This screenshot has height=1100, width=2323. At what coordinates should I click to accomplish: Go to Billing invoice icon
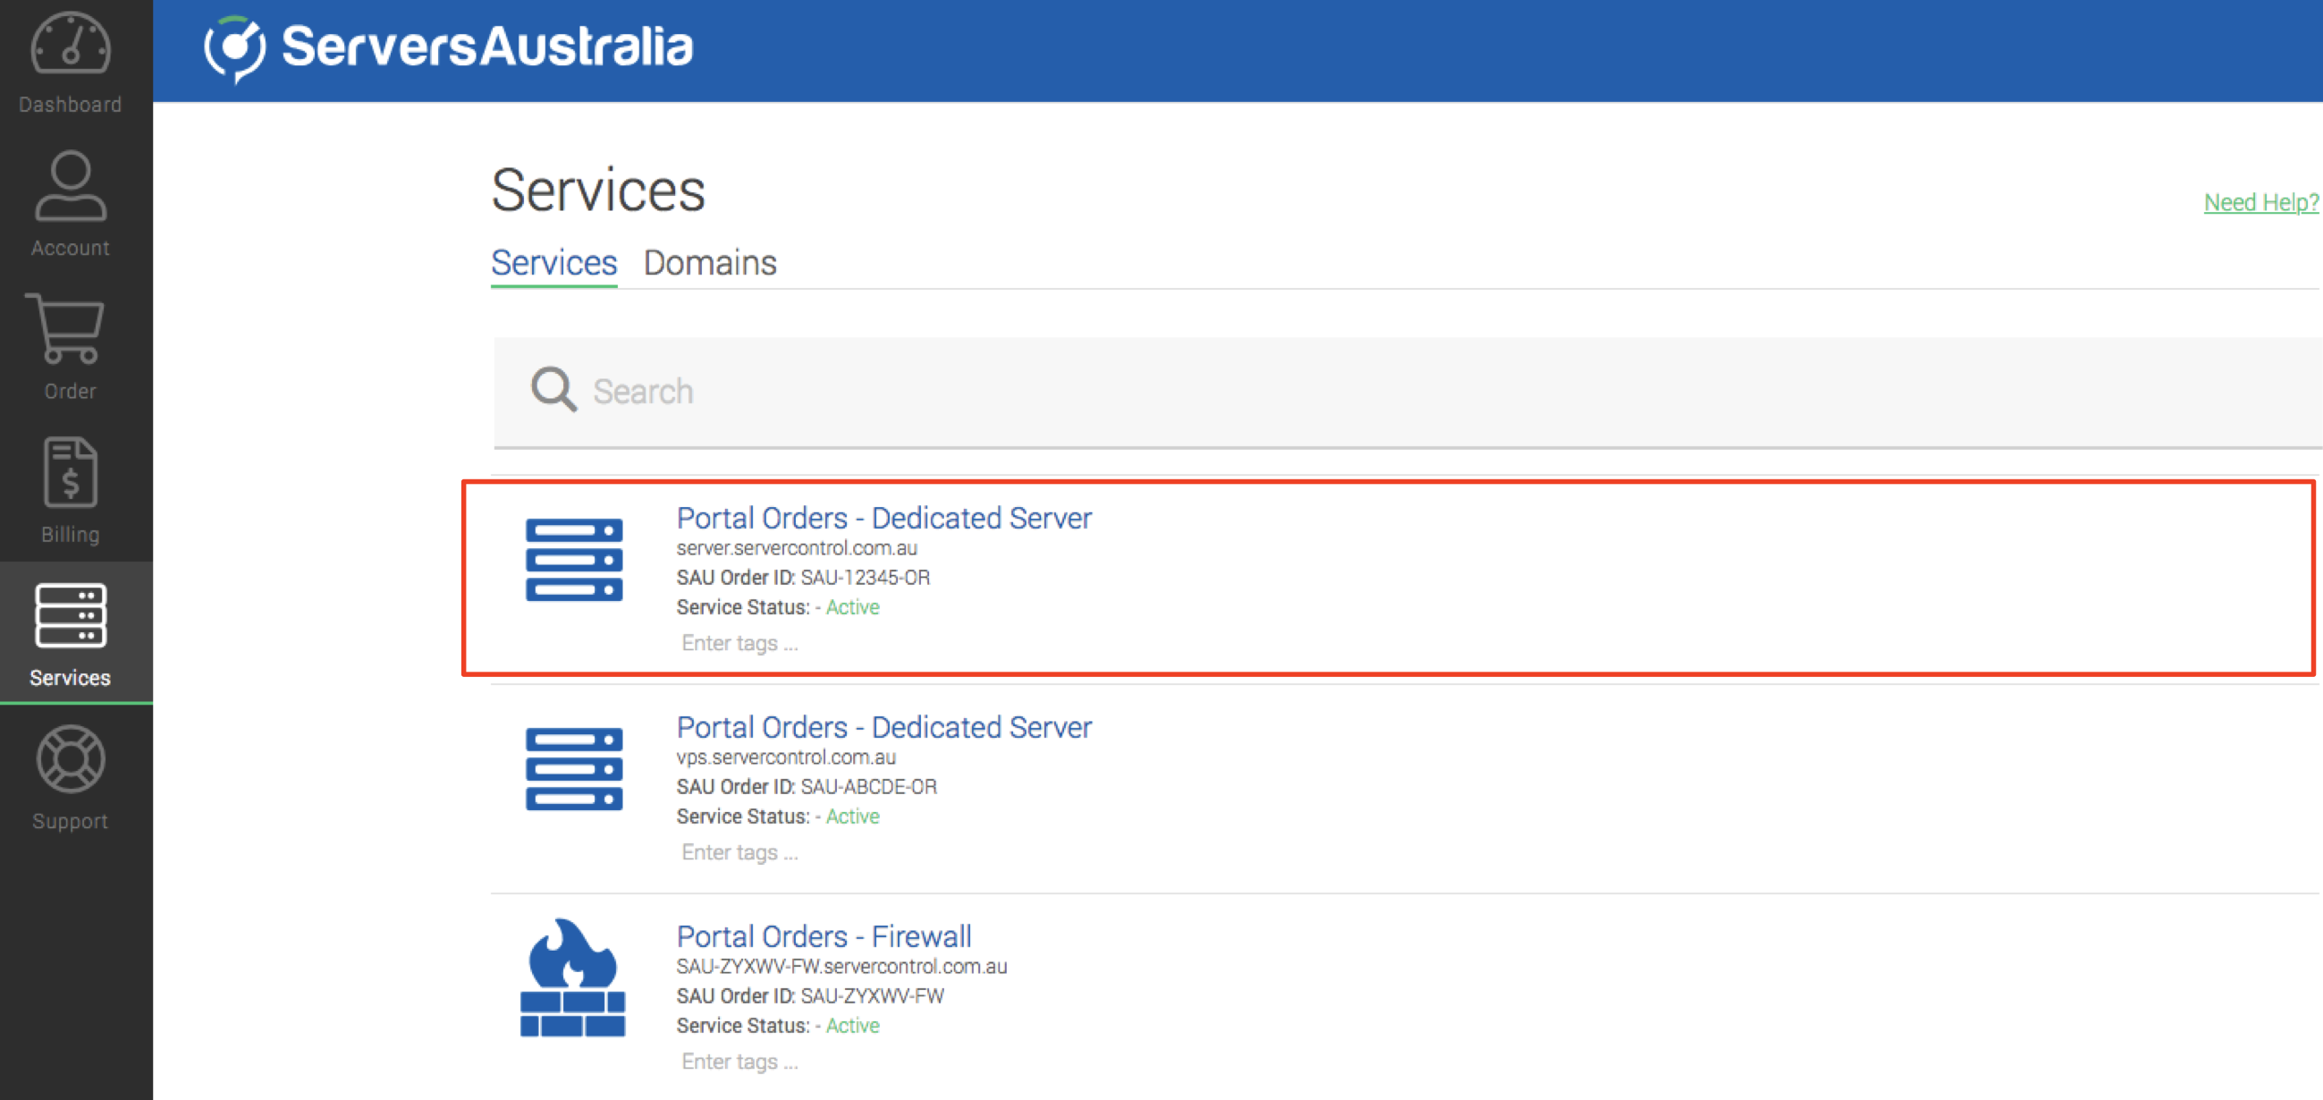[71, 472]
